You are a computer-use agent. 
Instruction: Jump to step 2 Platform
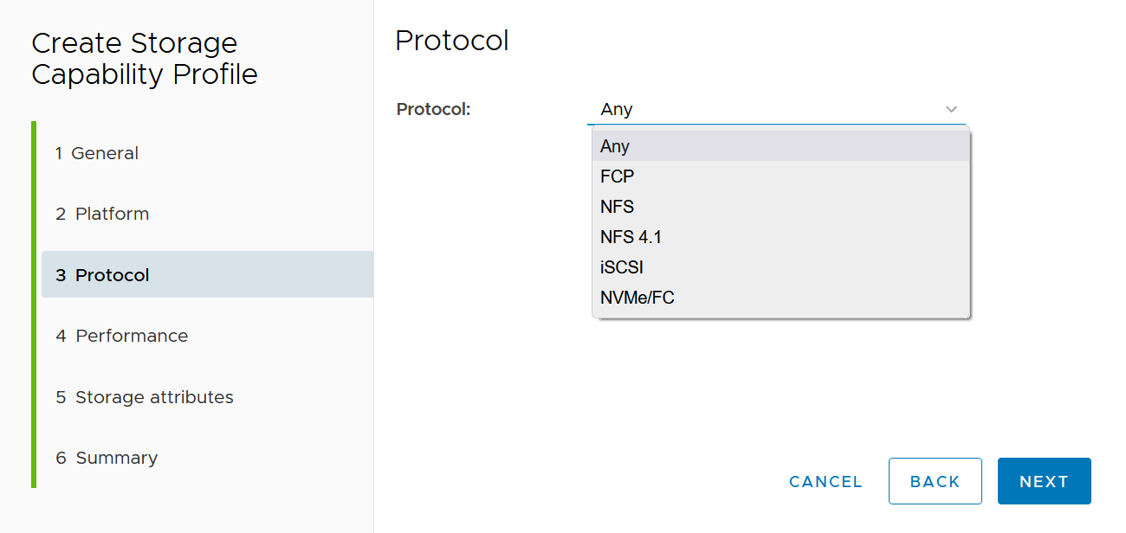point(102,214)
